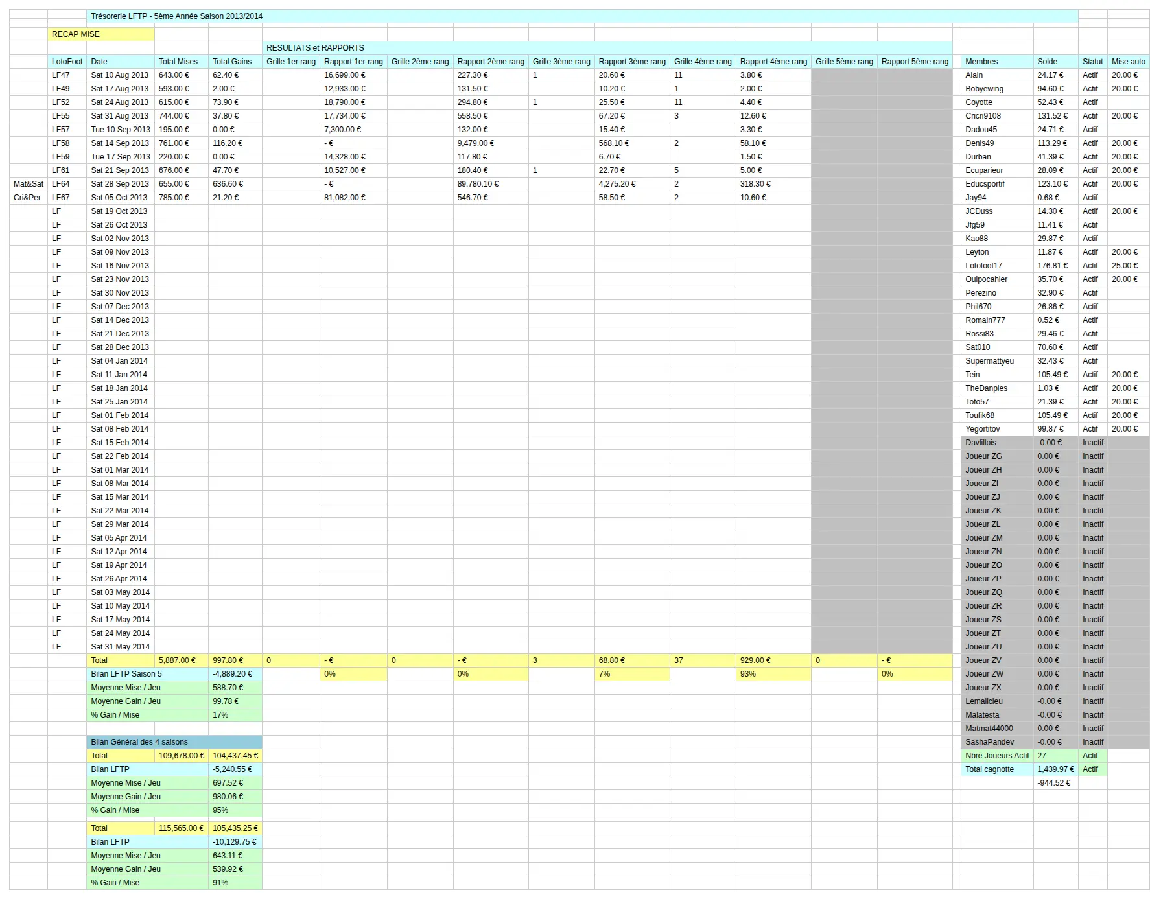
Task: Click the Grille 5ème rang header
Action: [x=844, y=62]
